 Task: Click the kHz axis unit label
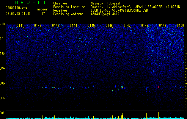tap(3, 24)
